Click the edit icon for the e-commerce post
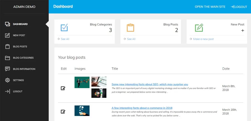This screenshot has height=121, width=251. [63, 112]
